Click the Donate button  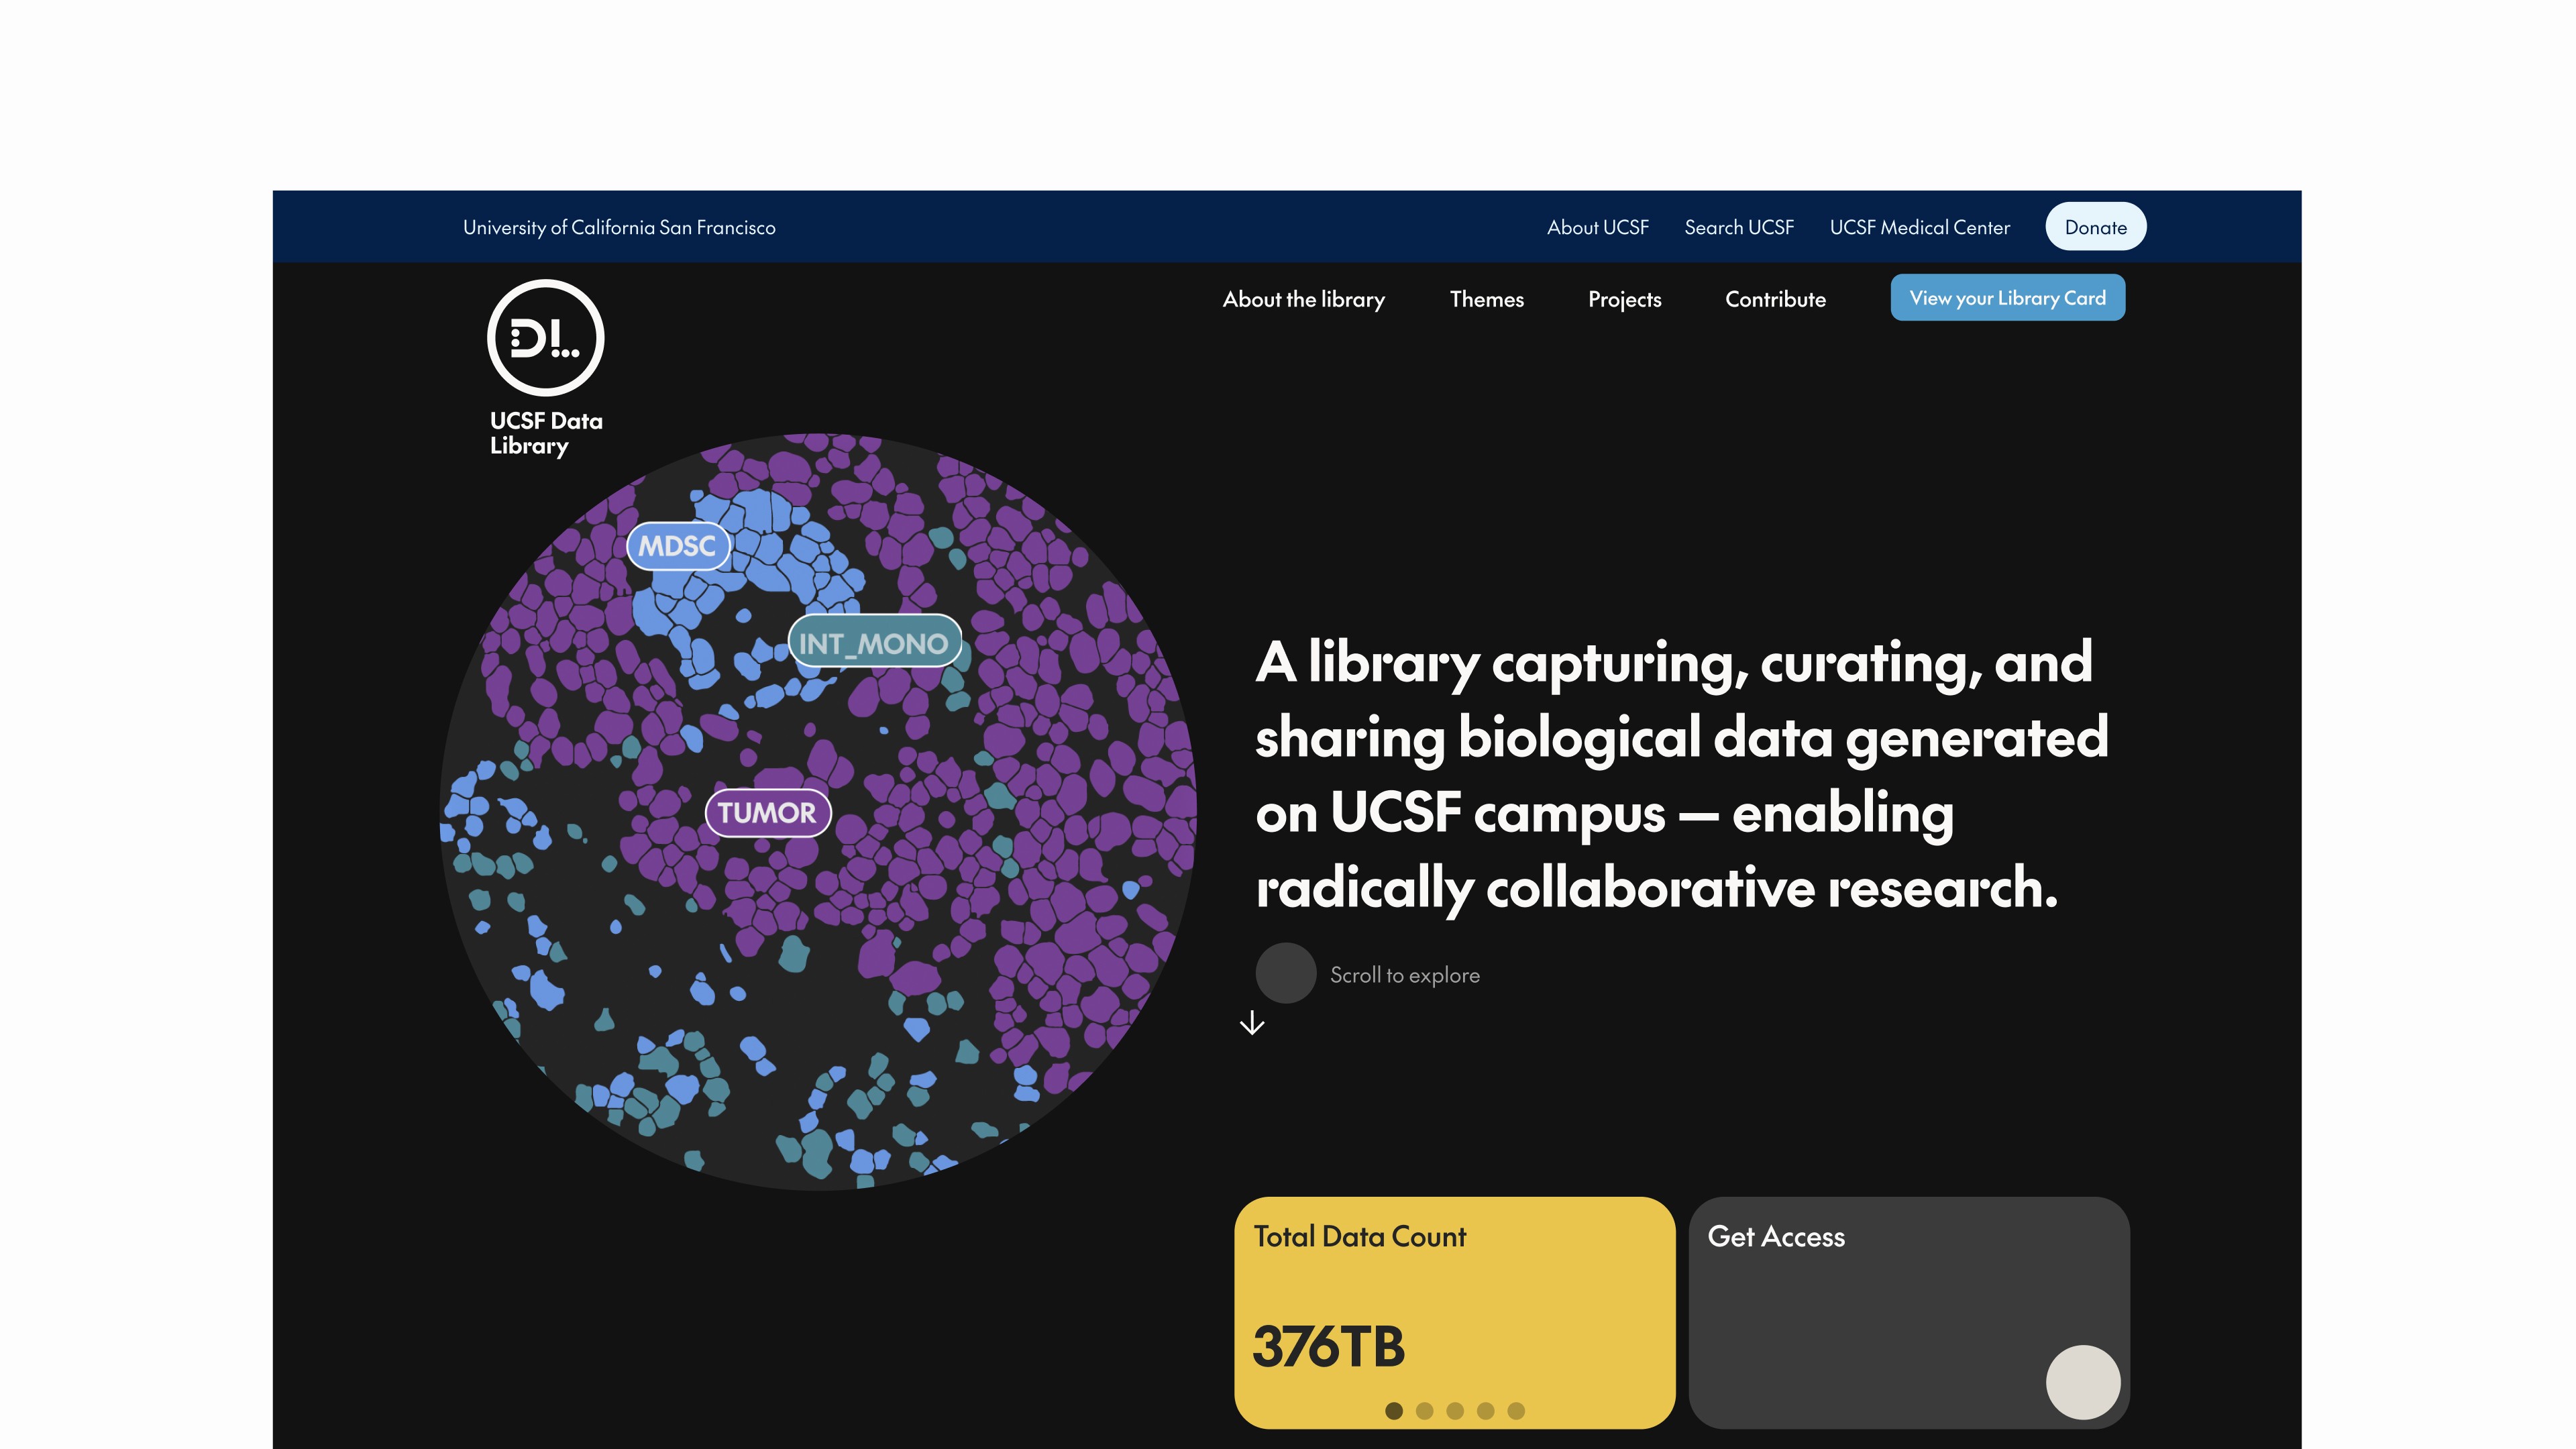[x=2096, y=227]
